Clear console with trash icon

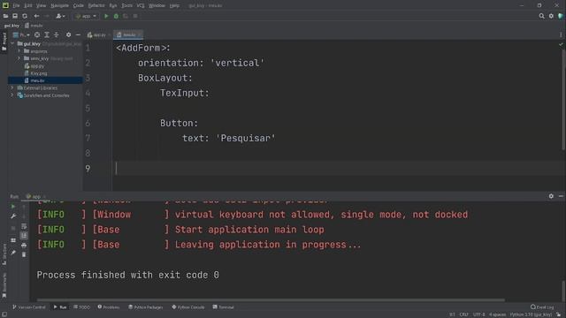(24, 254)
